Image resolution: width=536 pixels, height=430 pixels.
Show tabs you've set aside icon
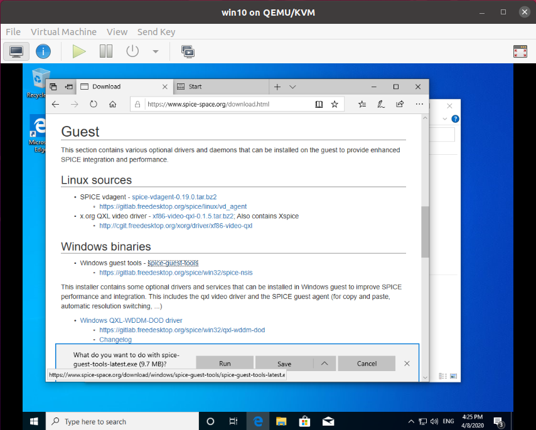[x=53, y=87]
